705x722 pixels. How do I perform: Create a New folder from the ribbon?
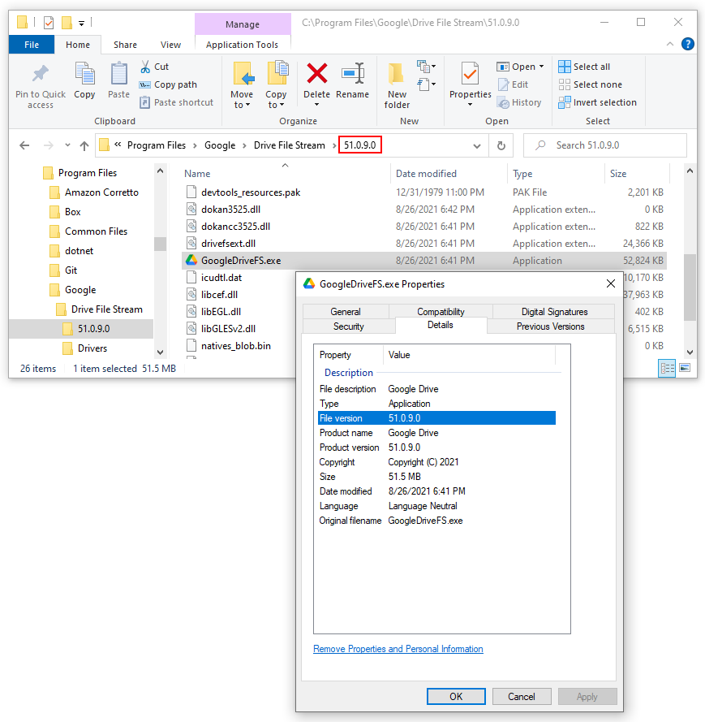pos(397,85)
